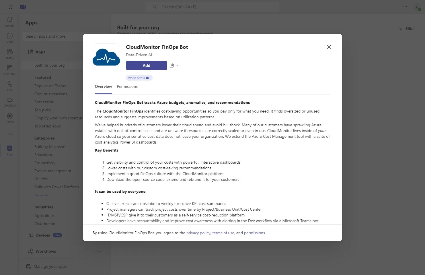Open Distribution industry

[45, 224]
